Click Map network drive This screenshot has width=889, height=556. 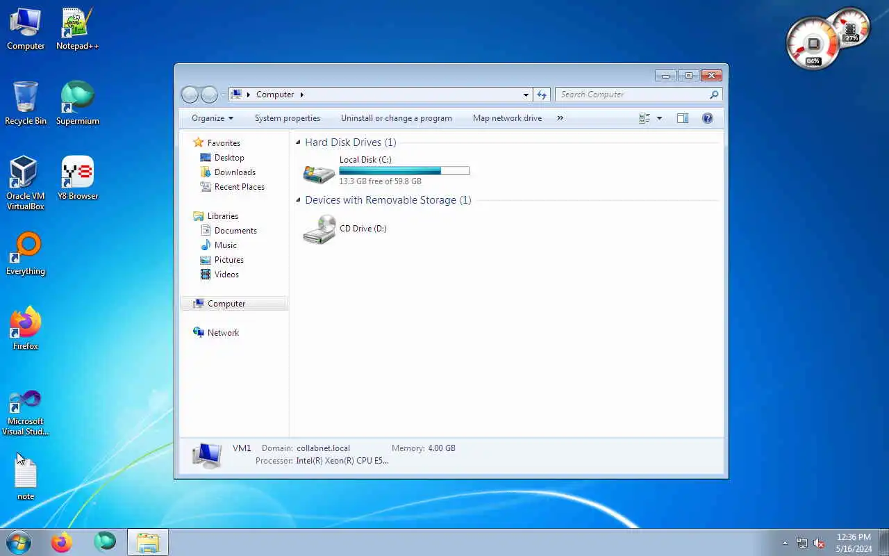tap(507, 118)
